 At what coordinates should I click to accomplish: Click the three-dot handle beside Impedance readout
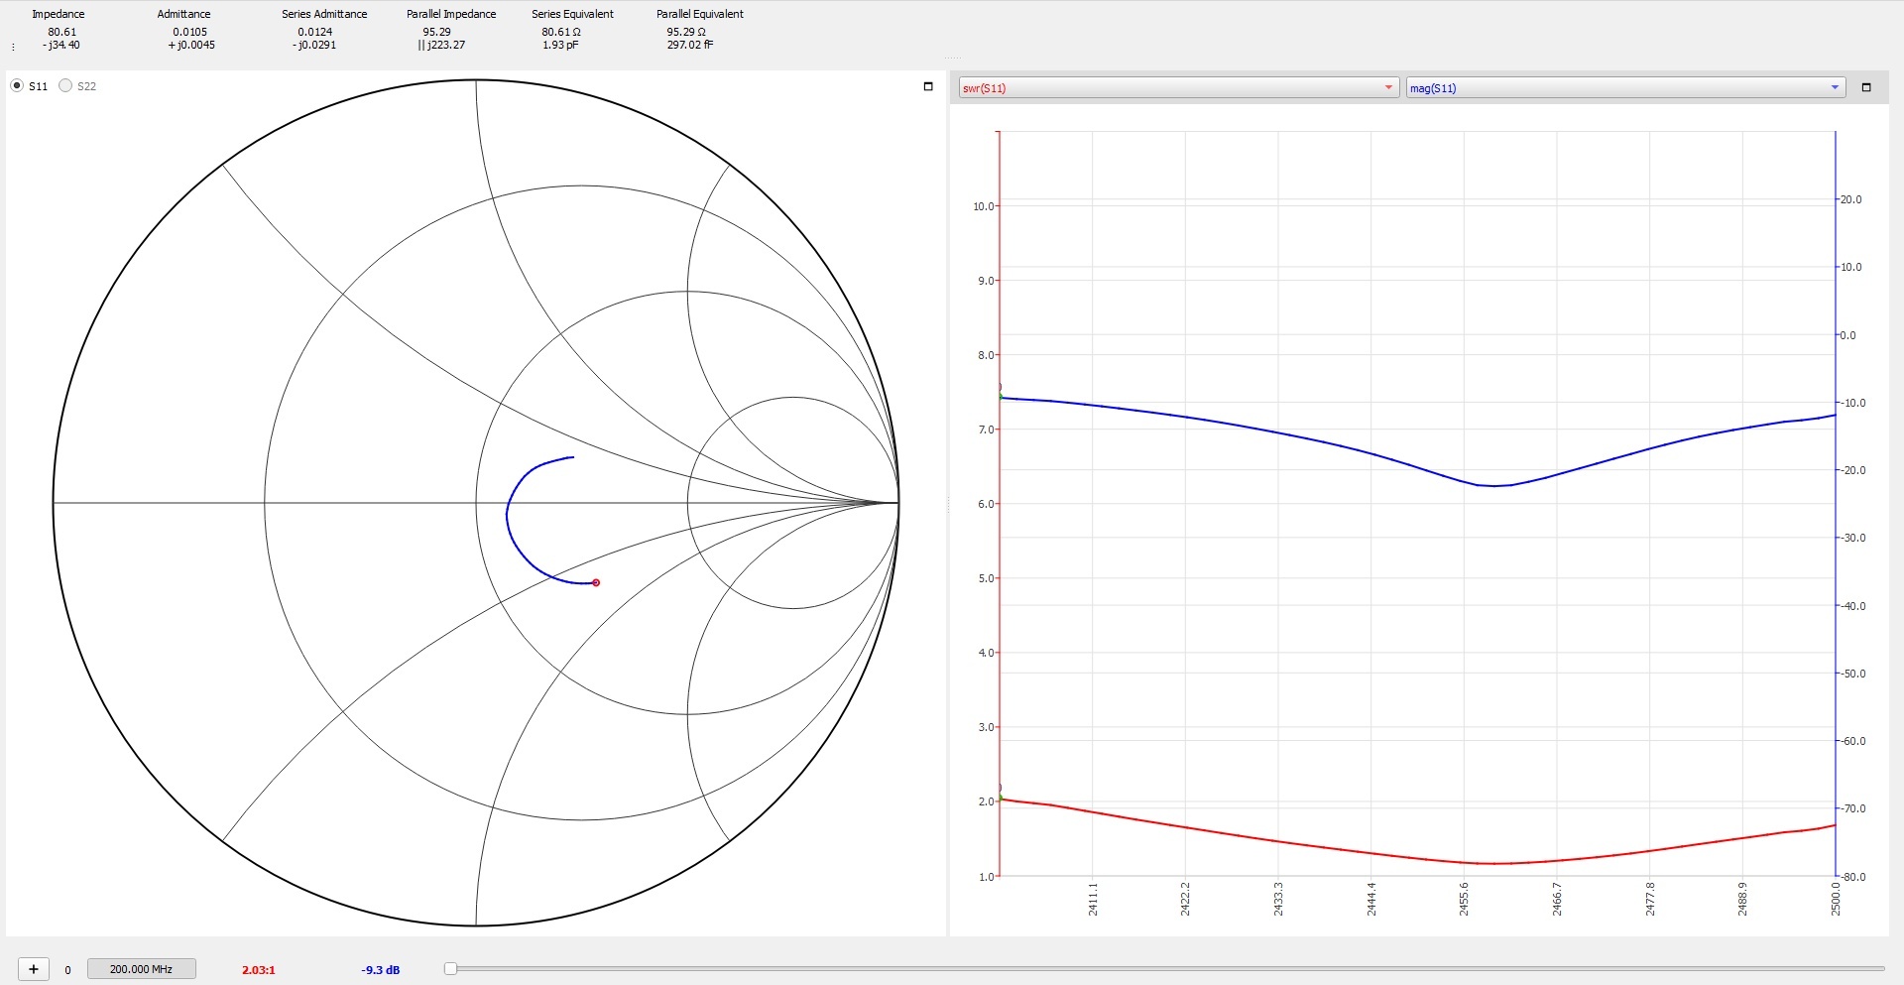tap(13, 46)
